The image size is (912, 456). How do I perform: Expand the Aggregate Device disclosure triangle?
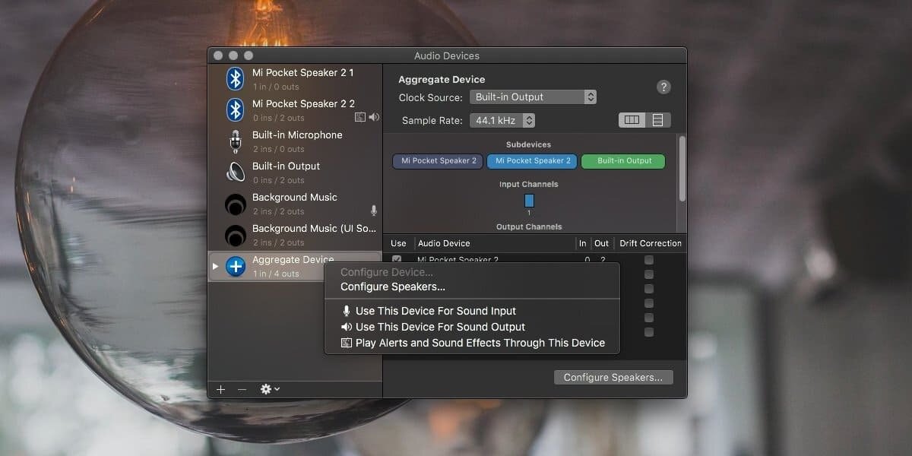(215, 266)
